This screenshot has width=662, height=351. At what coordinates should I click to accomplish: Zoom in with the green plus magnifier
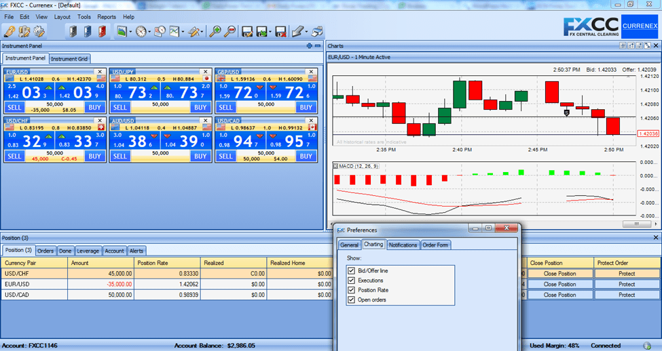click(215, 31)
